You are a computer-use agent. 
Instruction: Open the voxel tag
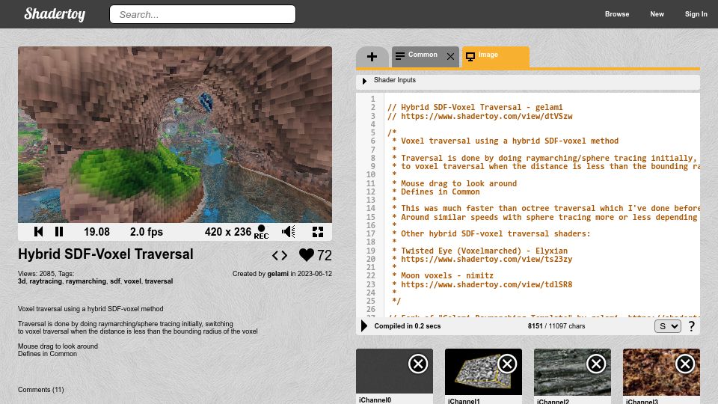click(x=132, y=281)
